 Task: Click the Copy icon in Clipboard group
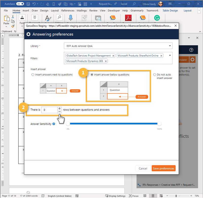13,22
